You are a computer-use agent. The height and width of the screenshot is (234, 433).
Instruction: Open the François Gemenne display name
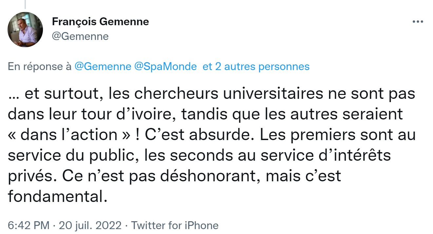pos(100,22)
